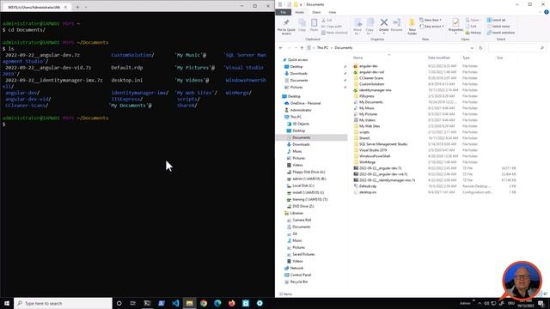The width and height of the screenshot is (550, 309).
Task: Select Camera Roll under Libraries
Action: point(302,220)
